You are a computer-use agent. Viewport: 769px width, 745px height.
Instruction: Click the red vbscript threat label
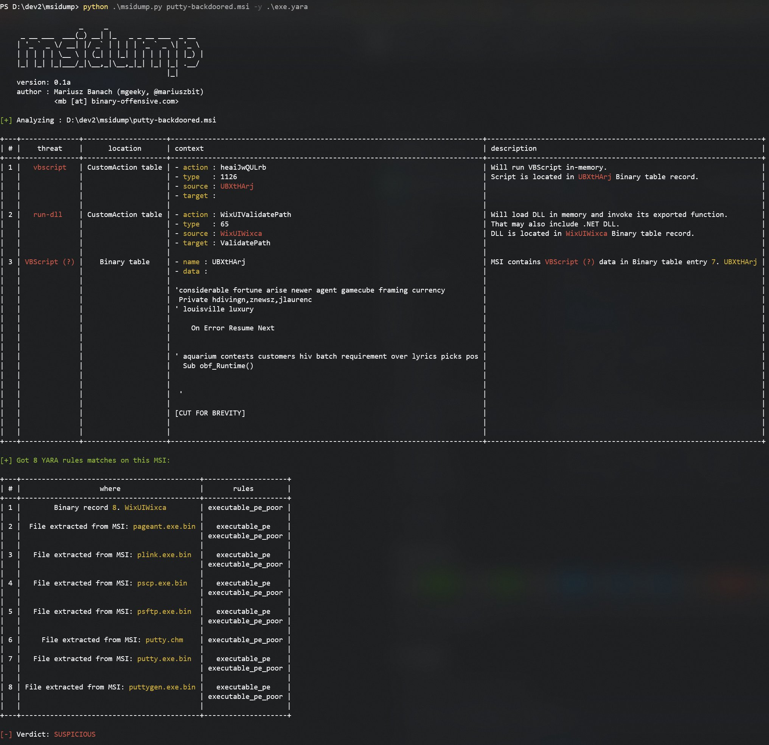[50, 167]
